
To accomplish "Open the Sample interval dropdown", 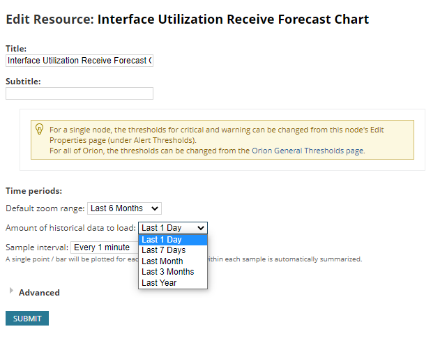I will [x=105, y=247].
